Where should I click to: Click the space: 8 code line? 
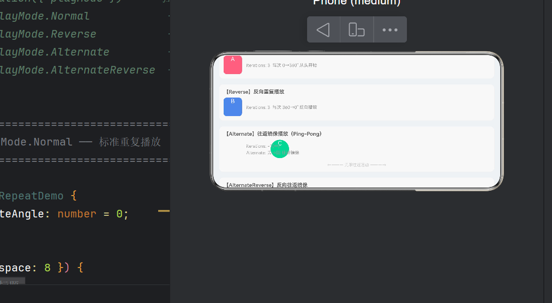tap(41, 268)
